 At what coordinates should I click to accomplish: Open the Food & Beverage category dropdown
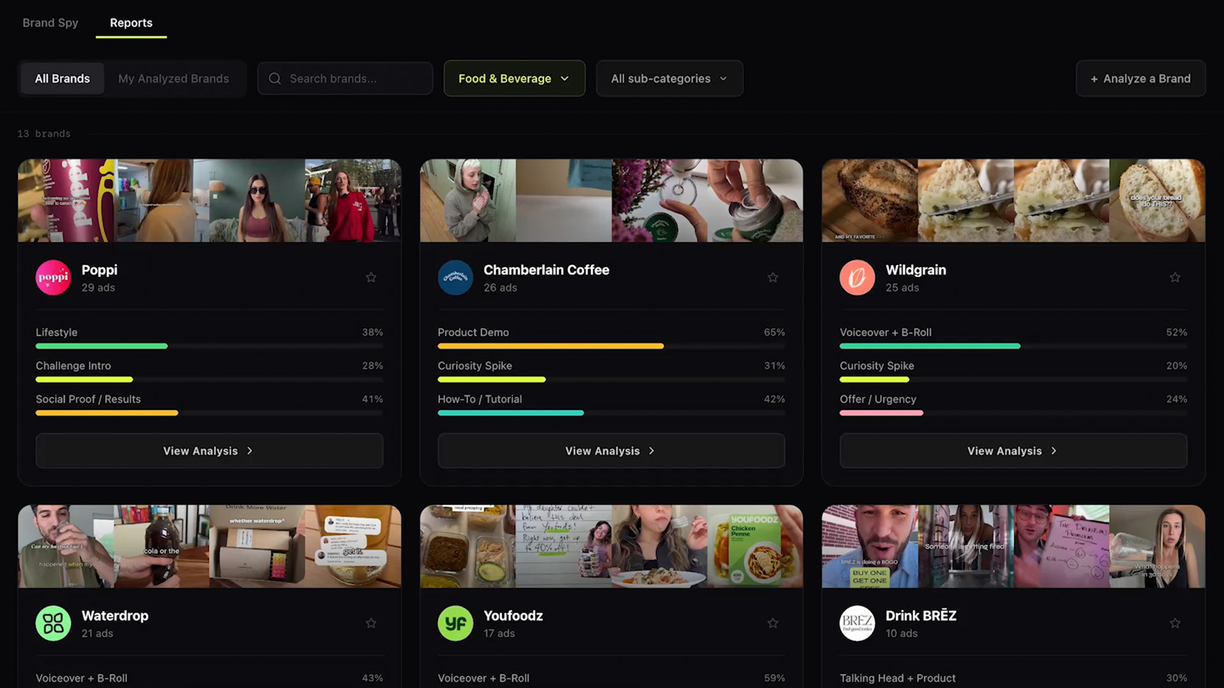tap(514, 78)
